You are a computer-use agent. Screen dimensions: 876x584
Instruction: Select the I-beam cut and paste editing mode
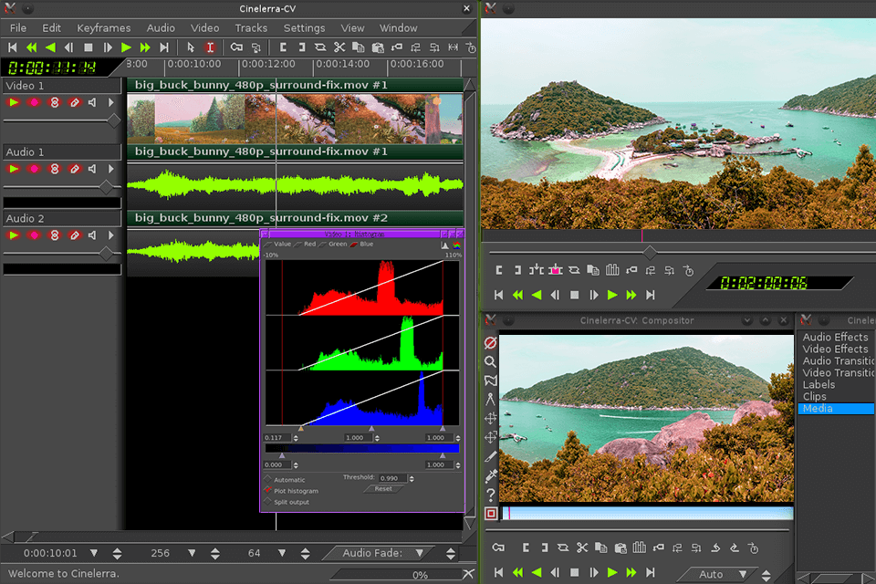(210, 47)
